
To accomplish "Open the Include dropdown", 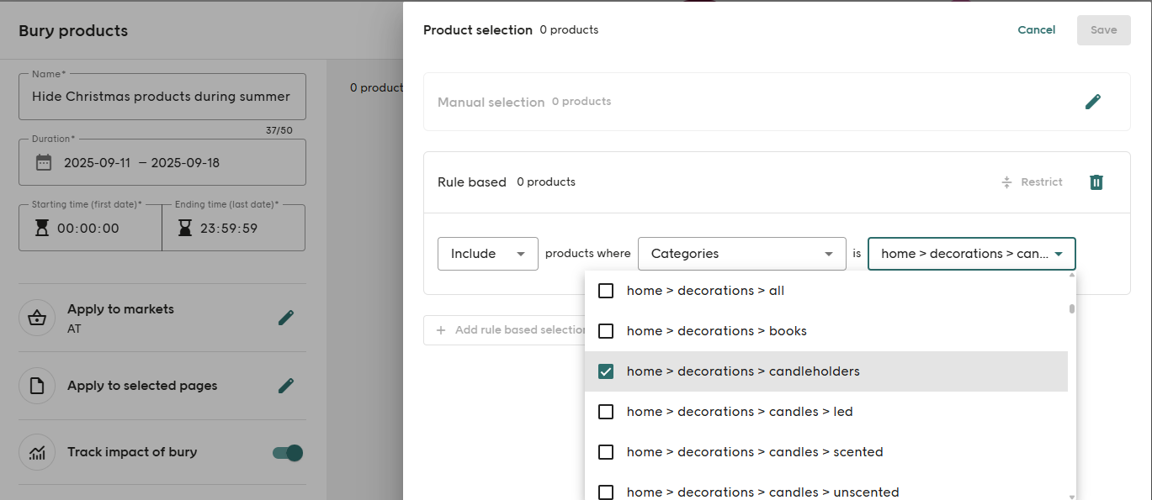I will pos(487,253).
